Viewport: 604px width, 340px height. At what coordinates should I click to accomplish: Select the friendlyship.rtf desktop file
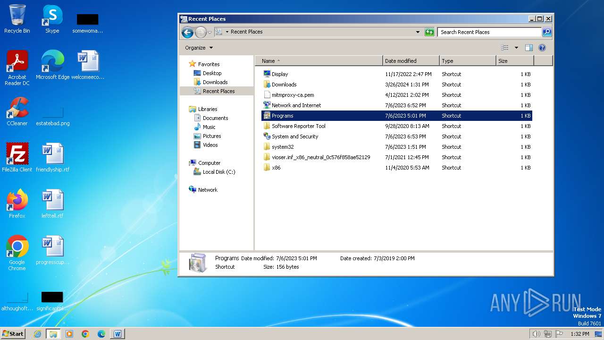[52, 157]
